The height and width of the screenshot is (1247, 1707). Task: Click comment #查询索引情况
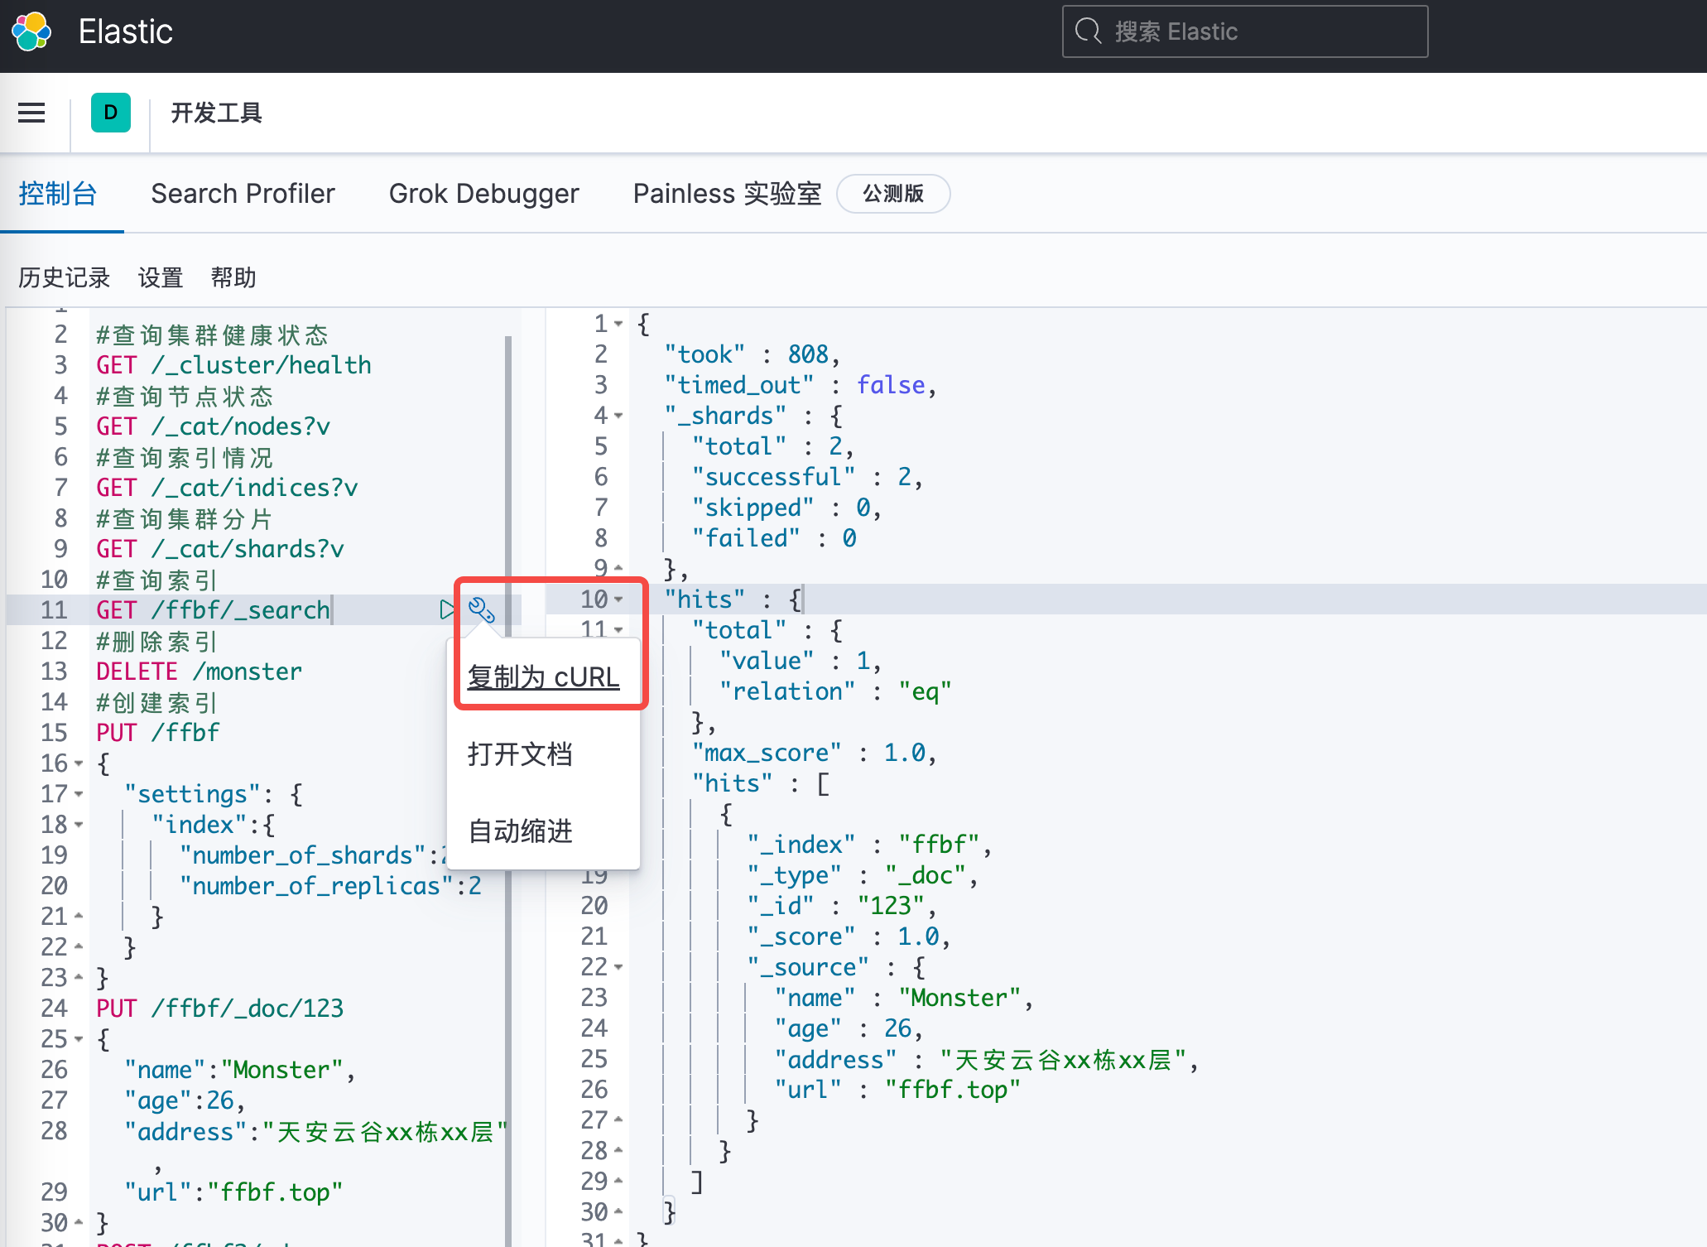pyautogui.click(x=185, y=457)
